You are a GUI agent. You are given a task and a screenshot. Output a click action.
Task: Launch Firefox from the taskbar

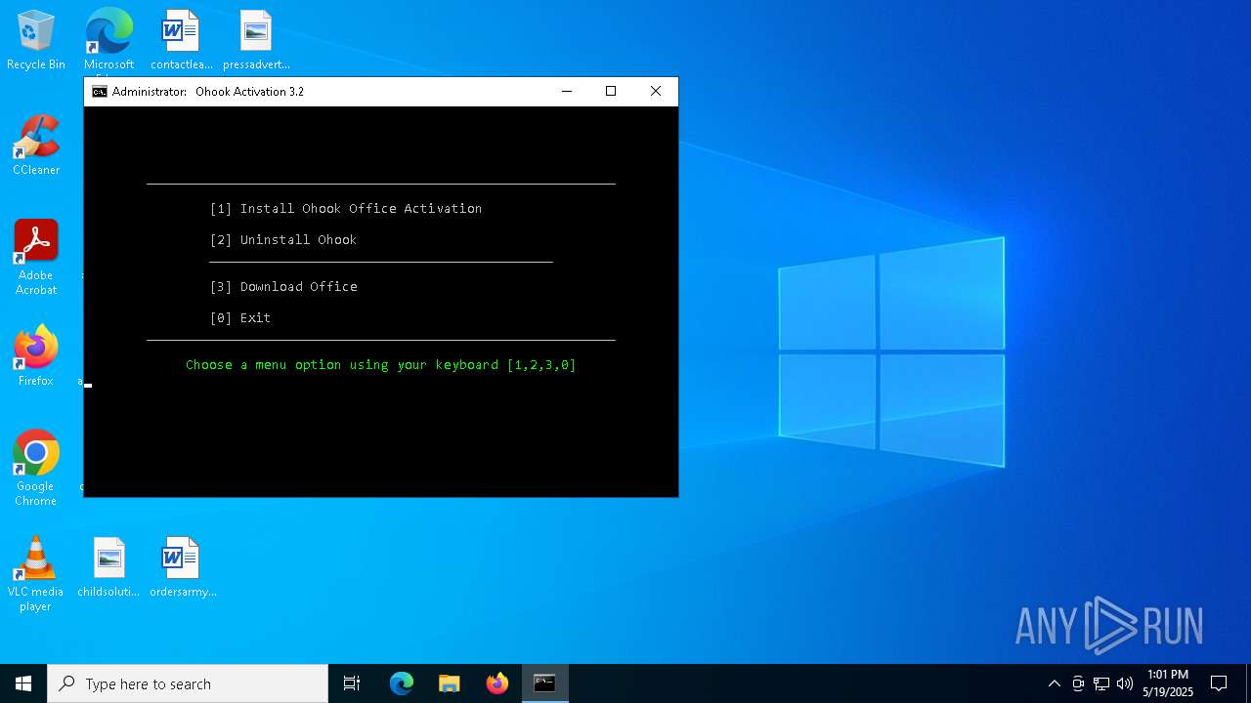click(x=497, y=683)
